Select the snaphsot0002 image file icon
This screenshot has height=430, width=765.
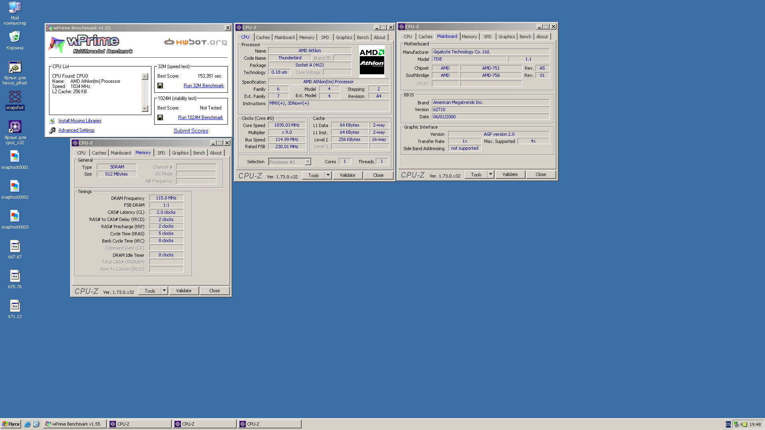15,186
